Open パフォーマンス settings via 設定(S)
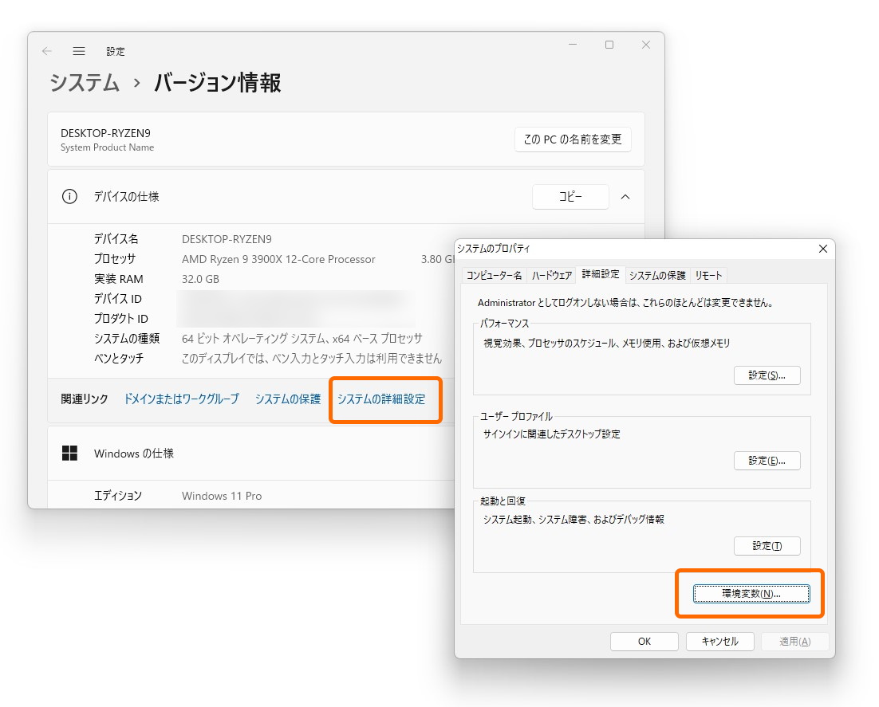Screen dimensions: 879x707 coord(767,375)
